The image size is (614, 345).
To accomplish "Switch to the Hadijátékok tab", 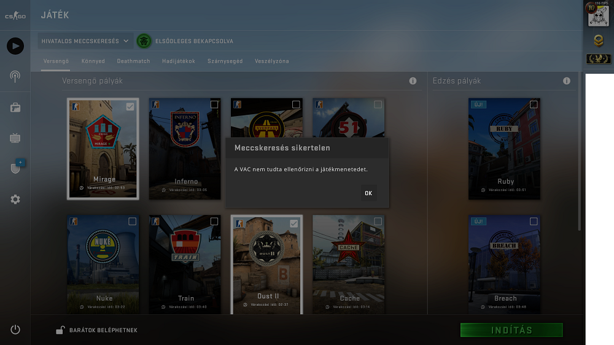I will (179, 61).
